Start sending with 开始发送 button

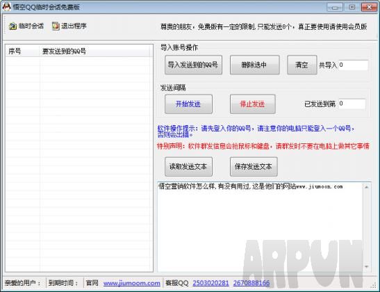click(x=188, y=104)
